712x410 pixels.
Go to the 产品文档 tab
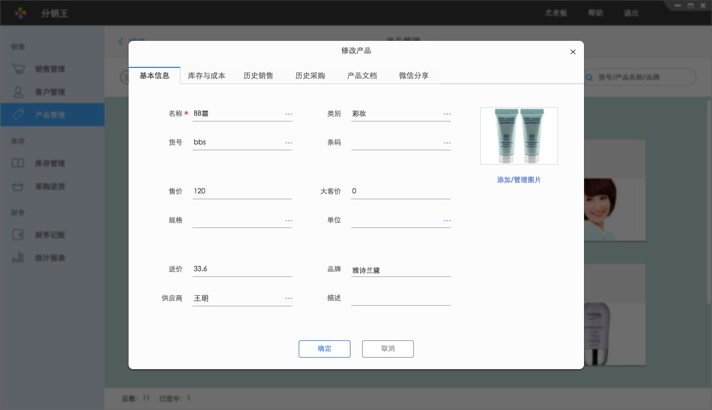click(x=362, y=75)
